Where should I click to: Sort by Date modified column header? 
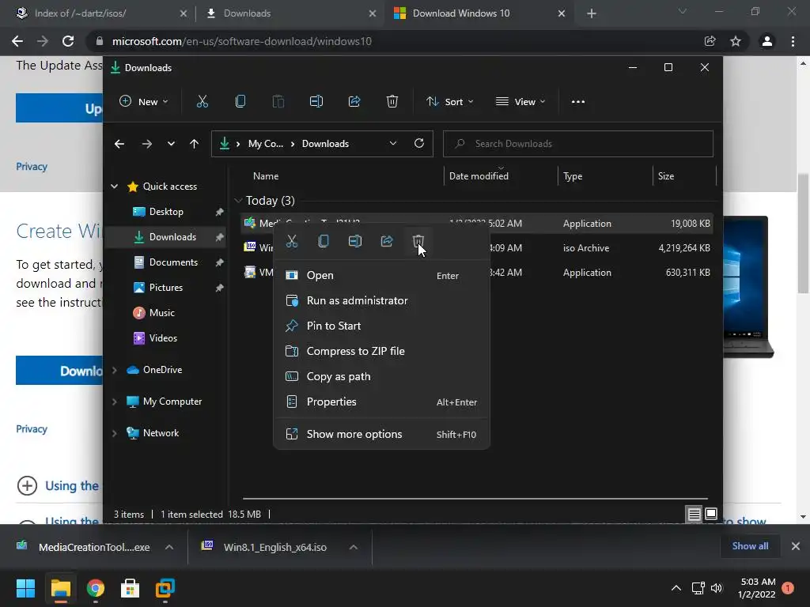(x=479, y=176)
